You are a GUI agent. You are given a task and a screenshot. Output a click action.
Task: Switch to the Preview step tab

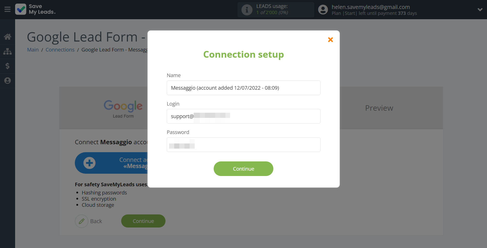pos(379,108)
